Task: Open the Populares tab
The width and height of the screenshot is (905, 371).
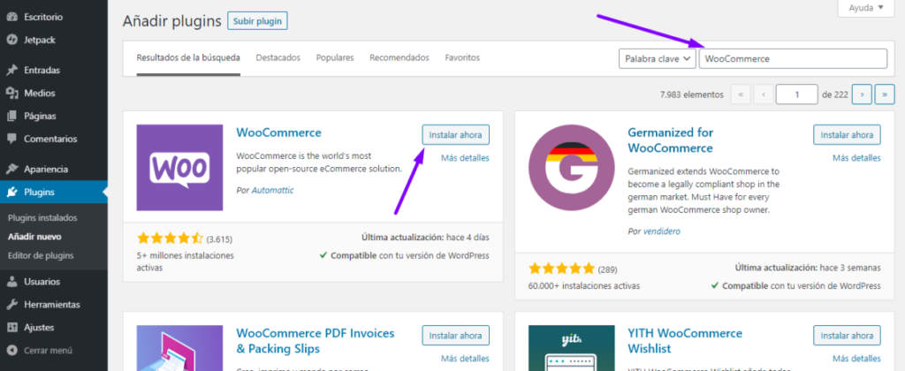Action: click(x=335, y=57)
